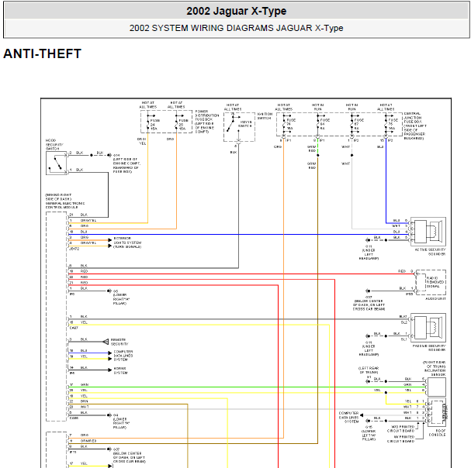
Task: Click the roof console component symbol
Action: [437, 412]
